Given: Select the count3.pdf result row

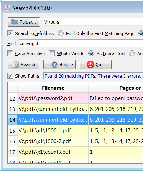Looking at the screenshot, I should point(75,152).
